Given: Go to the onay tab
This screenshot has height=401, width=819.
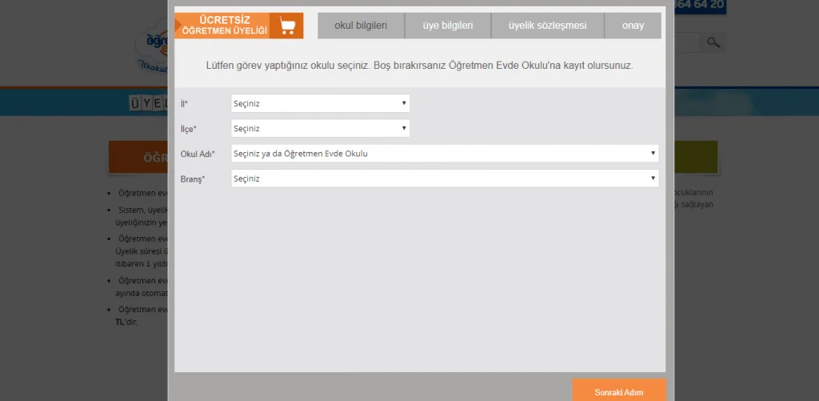Looking at the screenshot, I should pos(633,26).
